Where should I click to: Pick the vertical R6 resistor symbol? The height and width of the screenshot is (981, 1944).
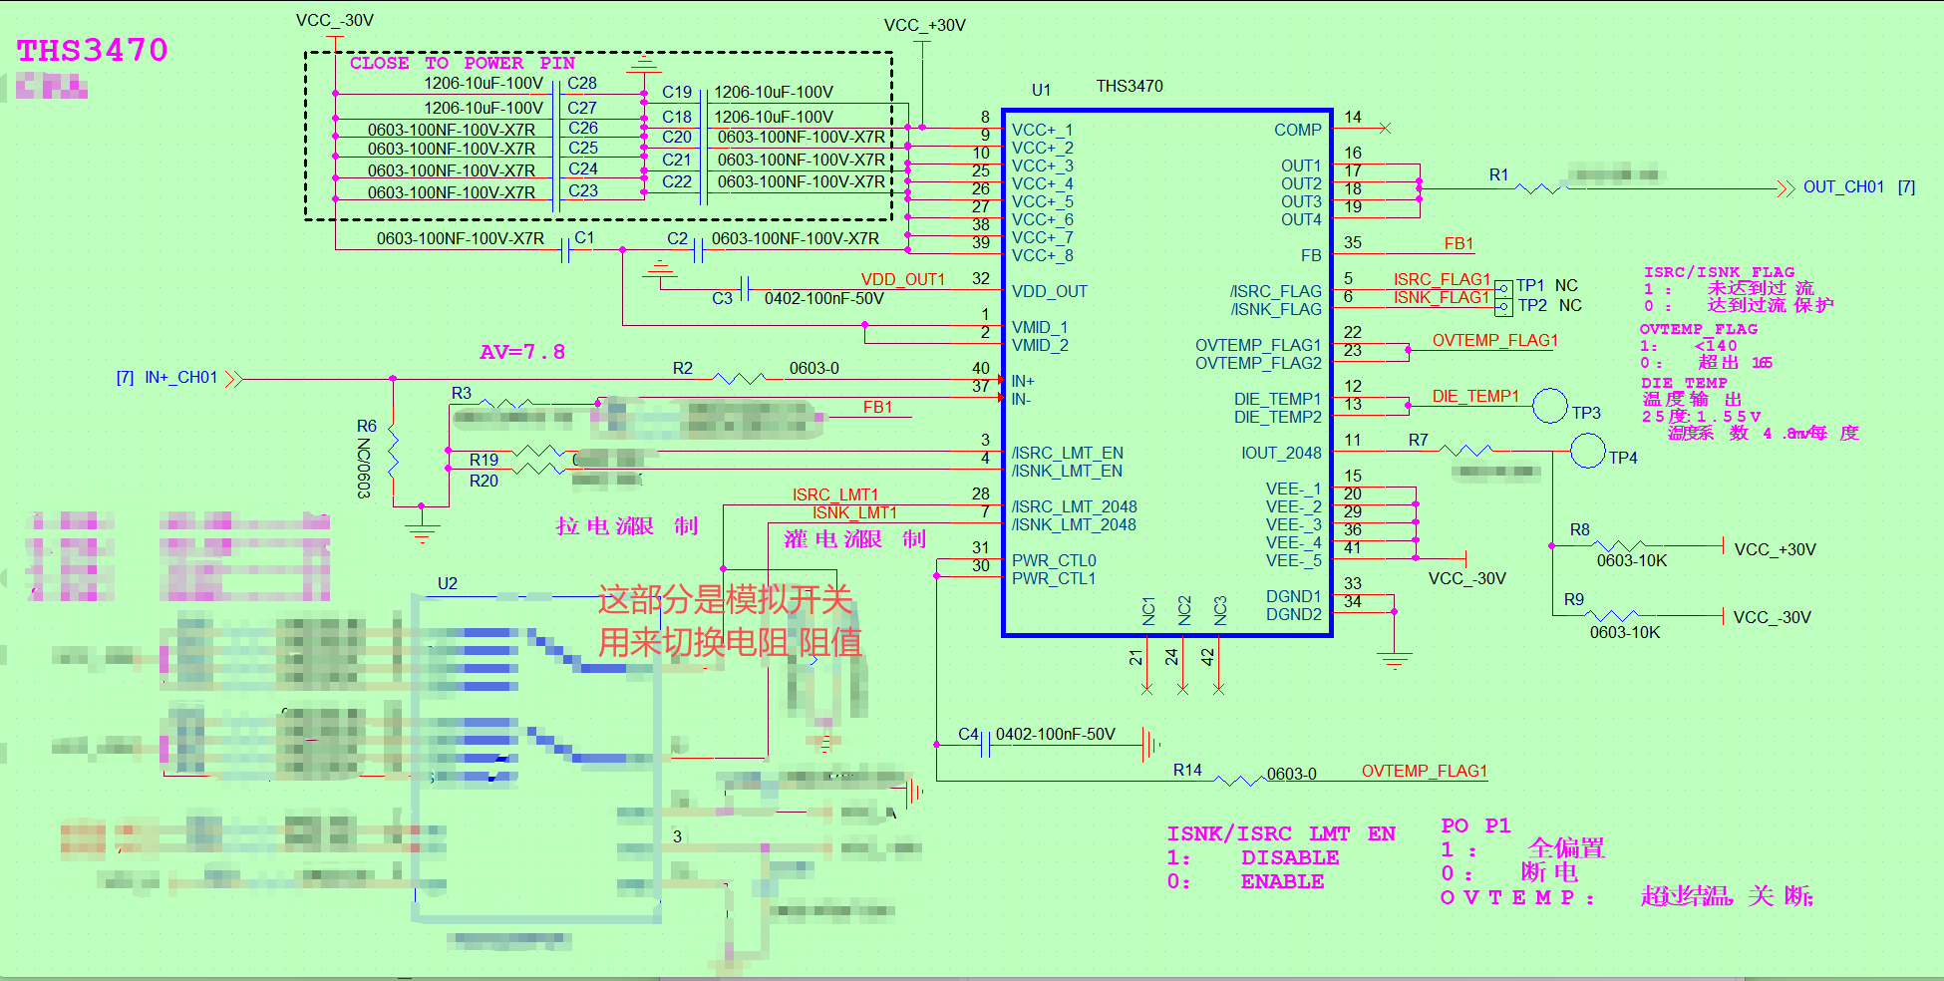click(x=394, y=454)
